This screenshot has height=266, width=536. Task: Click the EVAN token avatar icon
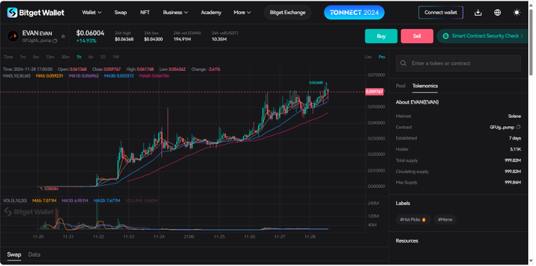(13, 36)
